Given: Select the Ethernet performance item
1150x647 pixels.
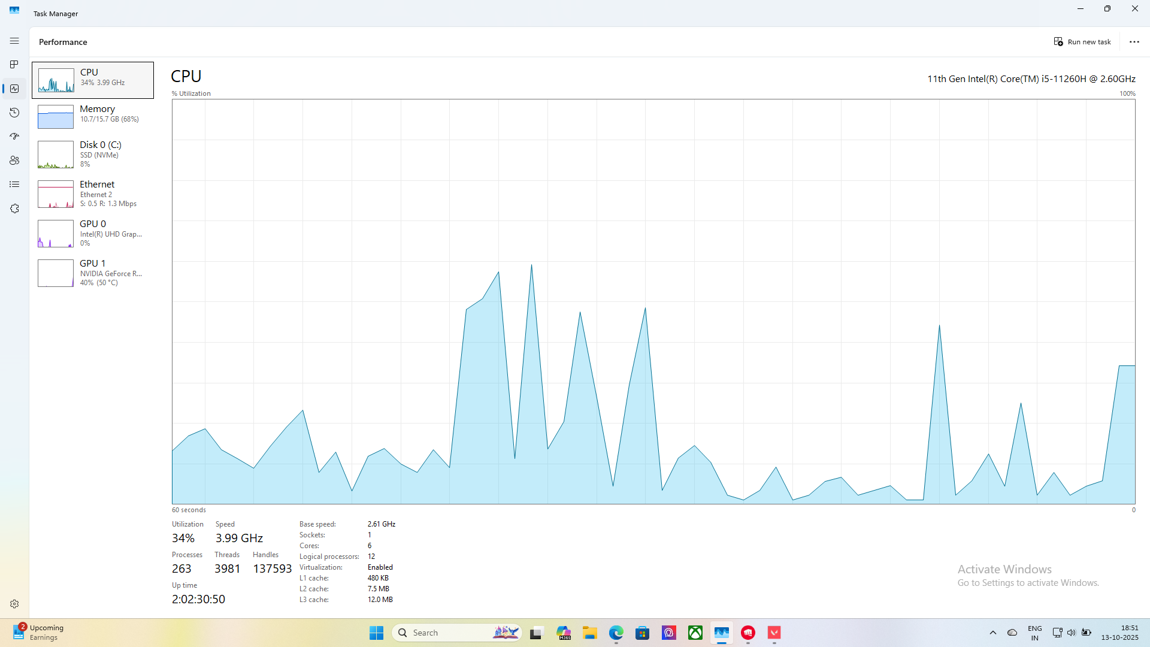Looking at the screenshot, I should point(93,194).
